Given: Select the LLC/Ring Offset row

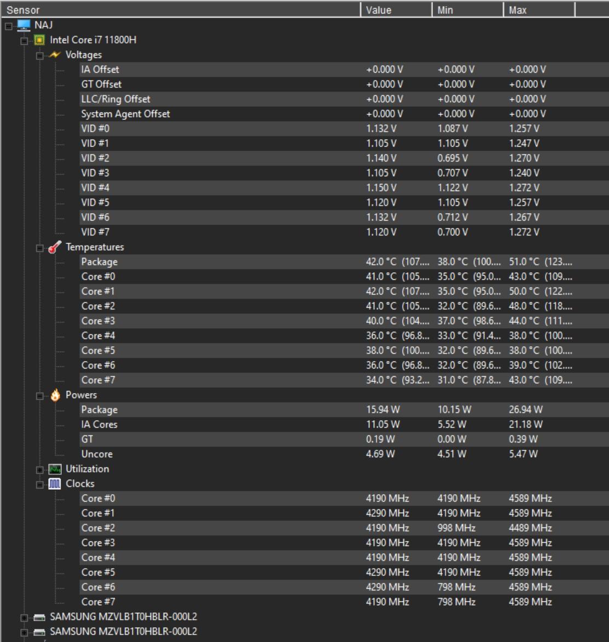Looking at the screenshot, I should click(x=344, y=99).
